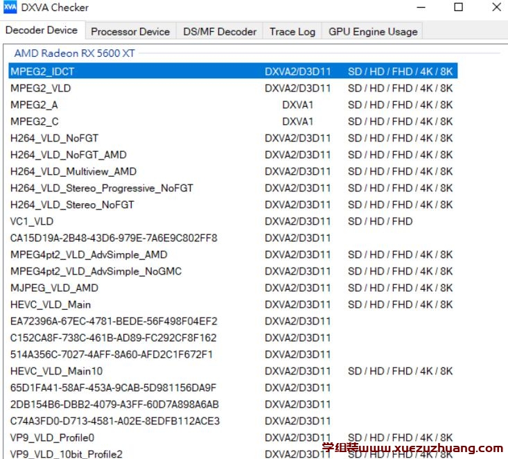The width and height of the screenshot is (508, 459).
Task: Click the AMD Radeon RX 5600 XT group header
Action: pos(74,53)
